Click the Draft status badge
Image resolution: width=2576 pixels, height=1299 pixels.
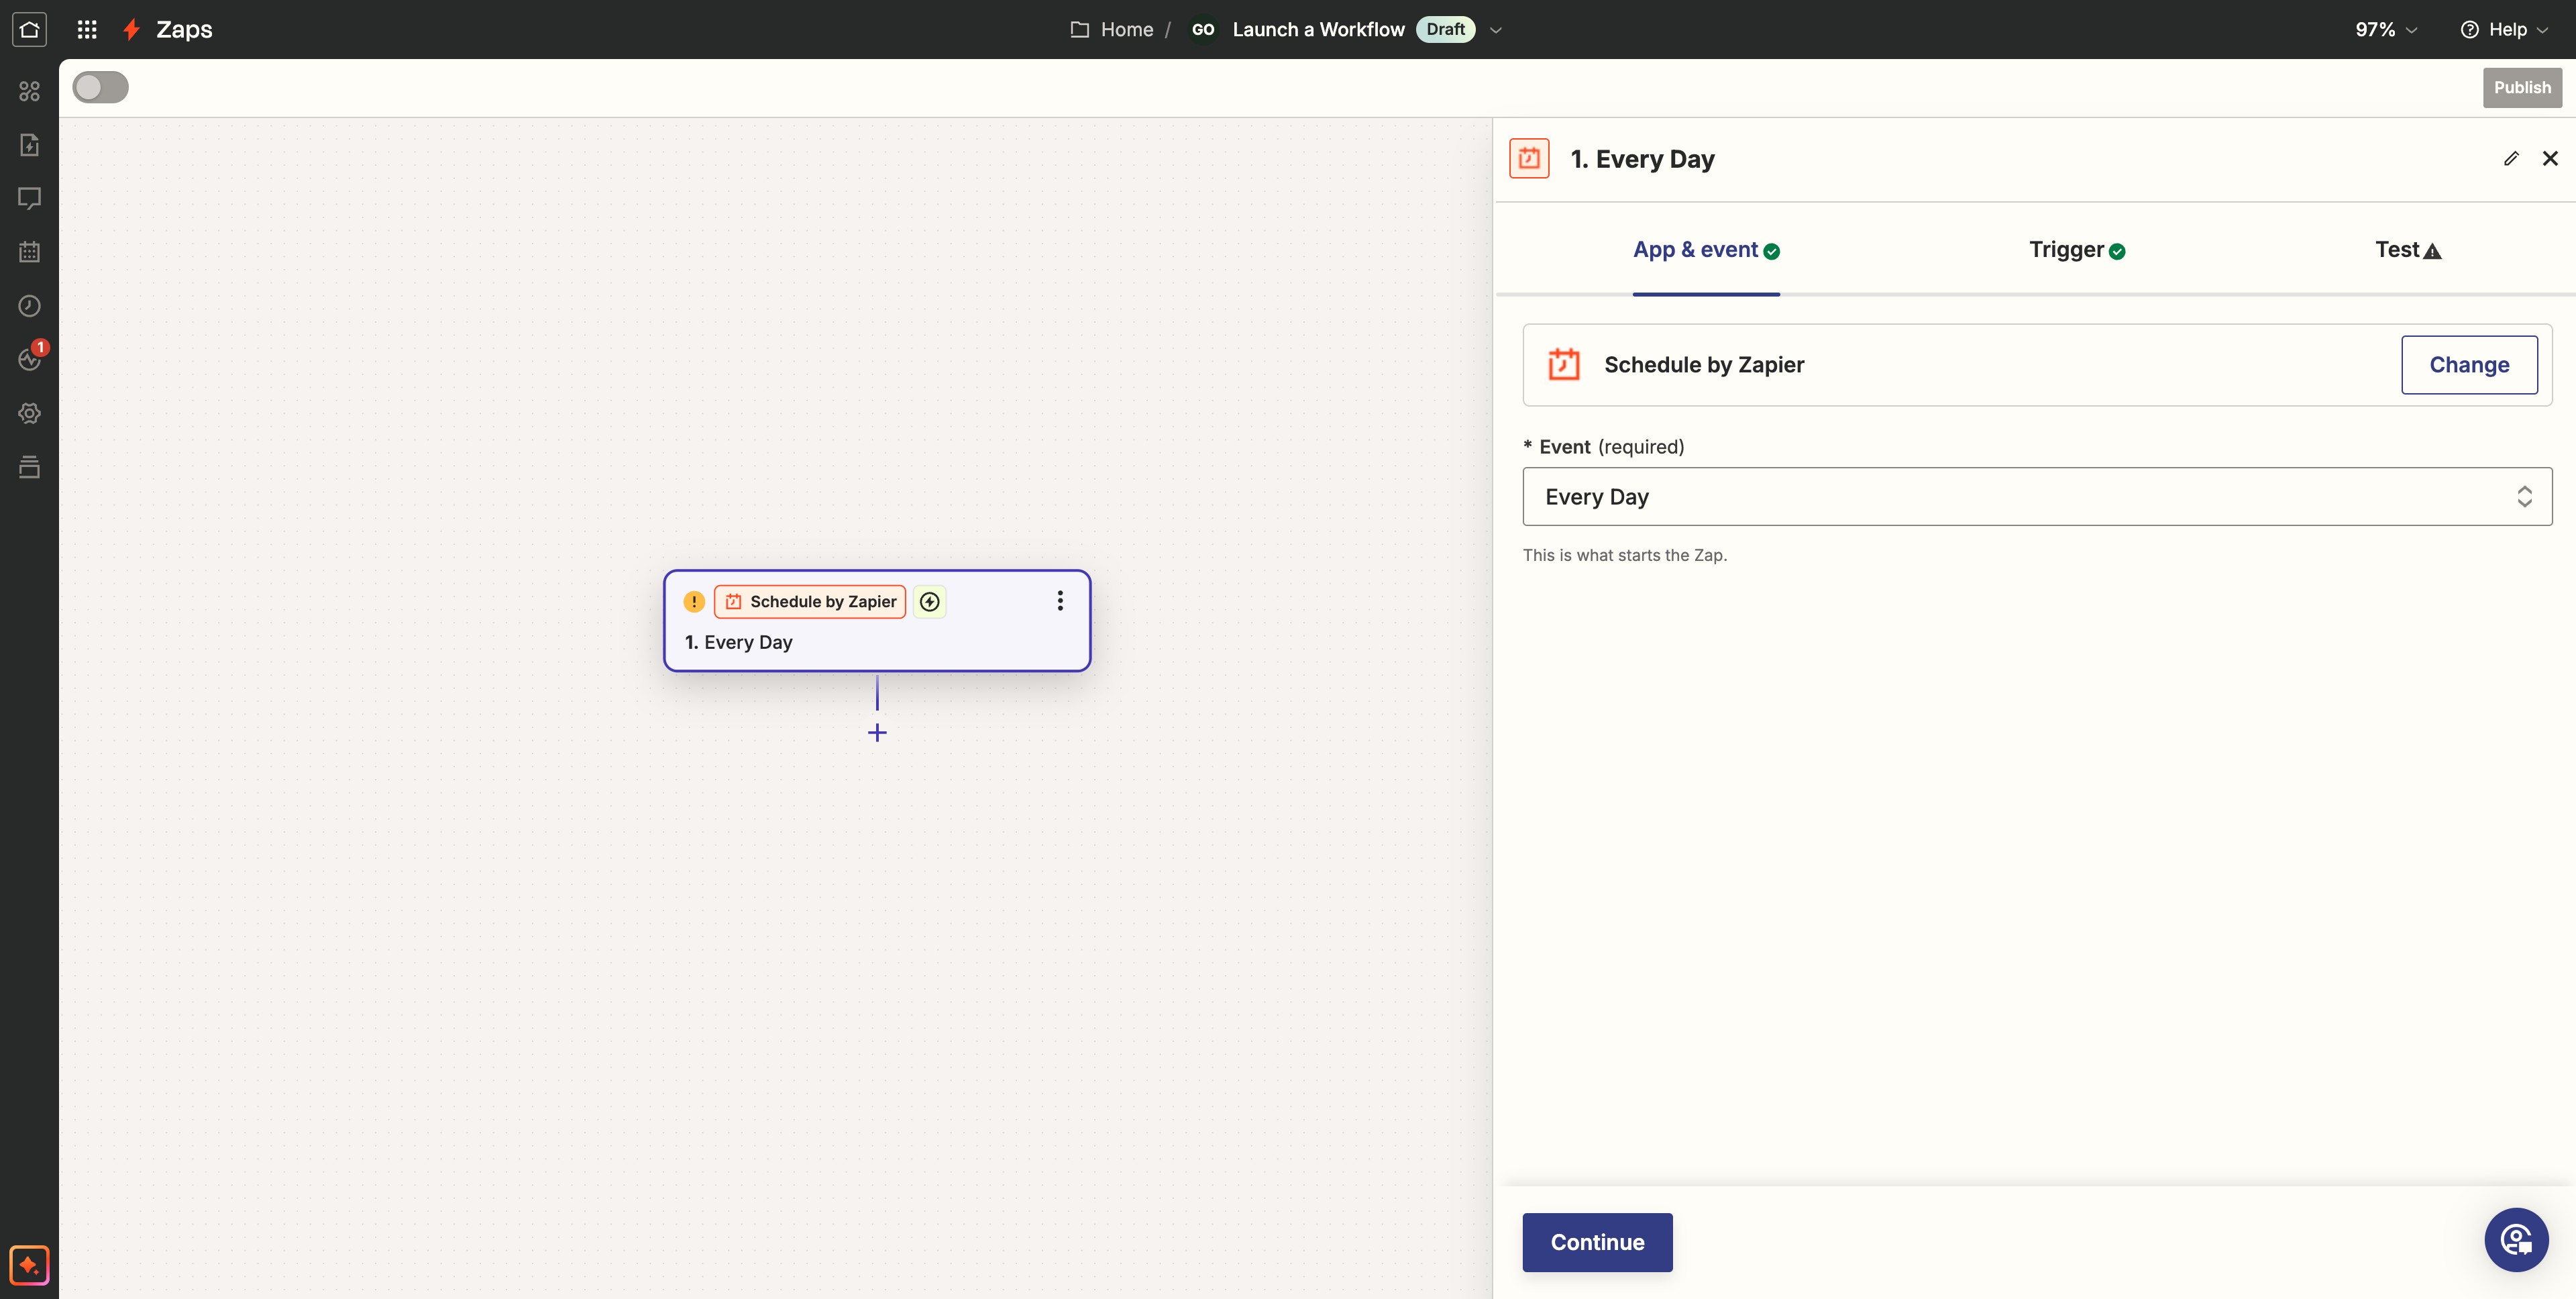[1445, 29]
